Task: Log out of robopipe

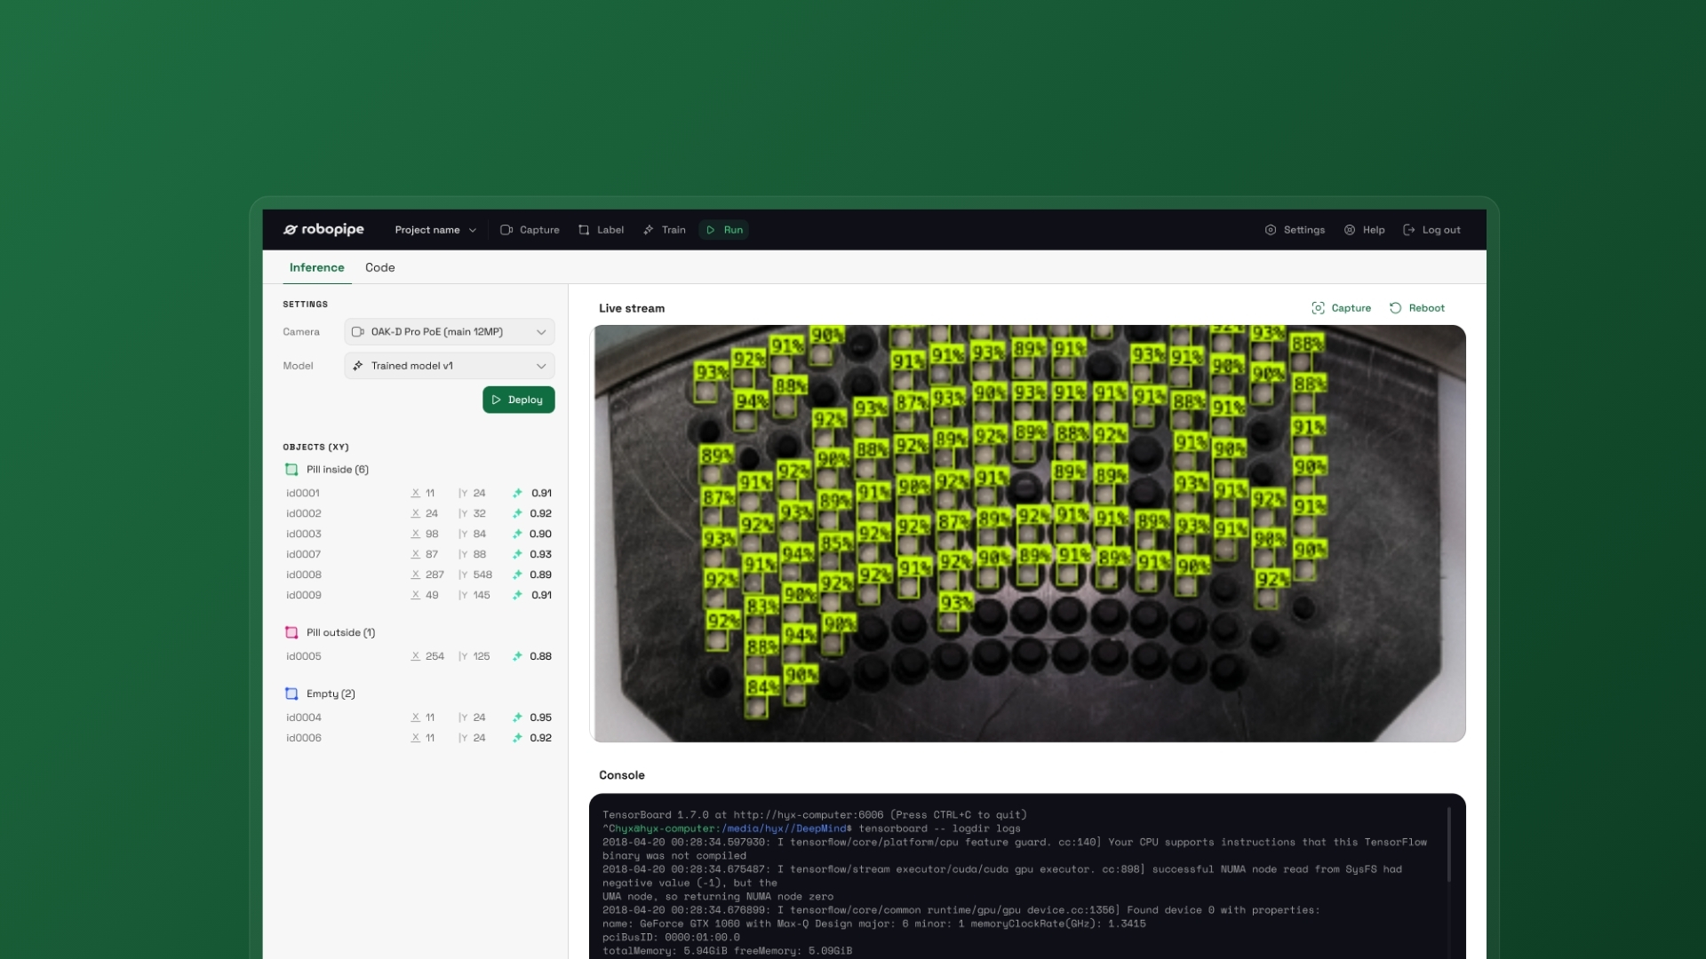Action: coord(1431,229)
